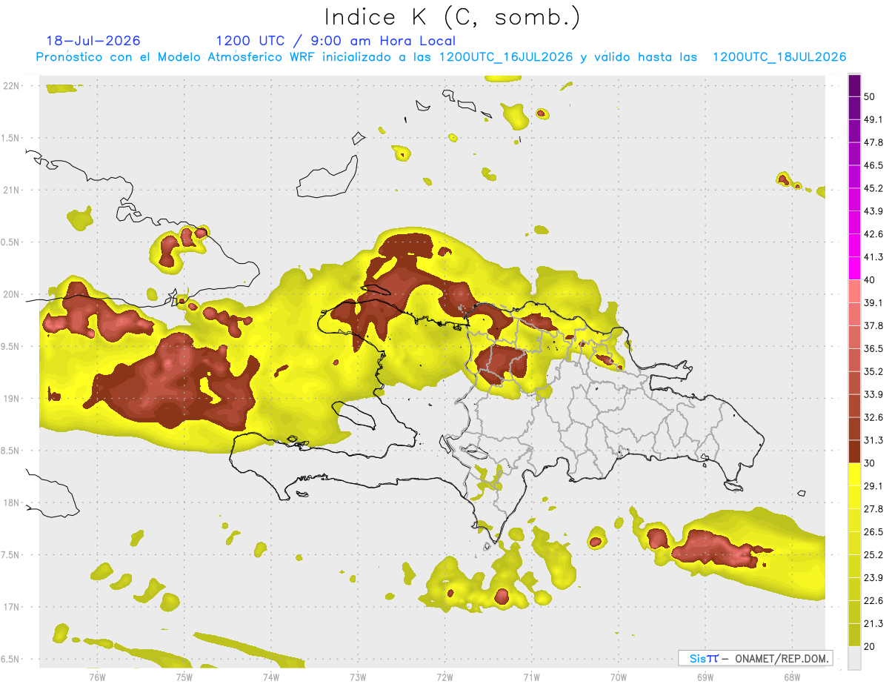Click the "21N" latitude label
The image size is (889, 687).
tap(13, 190)
